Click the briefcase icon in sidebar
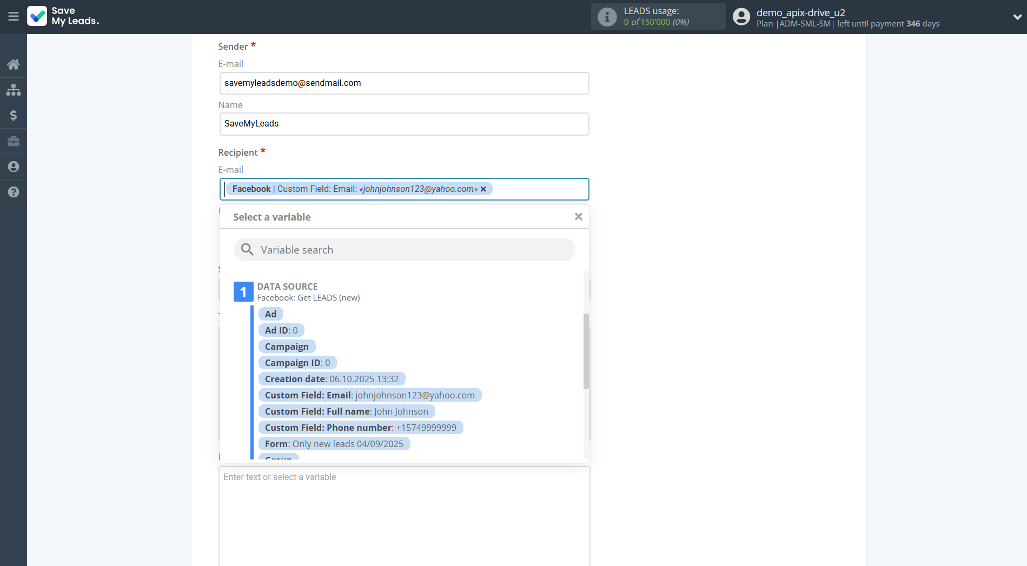Image resolution: width=1027 pixels, height=566 pixels. pos(14,141)
